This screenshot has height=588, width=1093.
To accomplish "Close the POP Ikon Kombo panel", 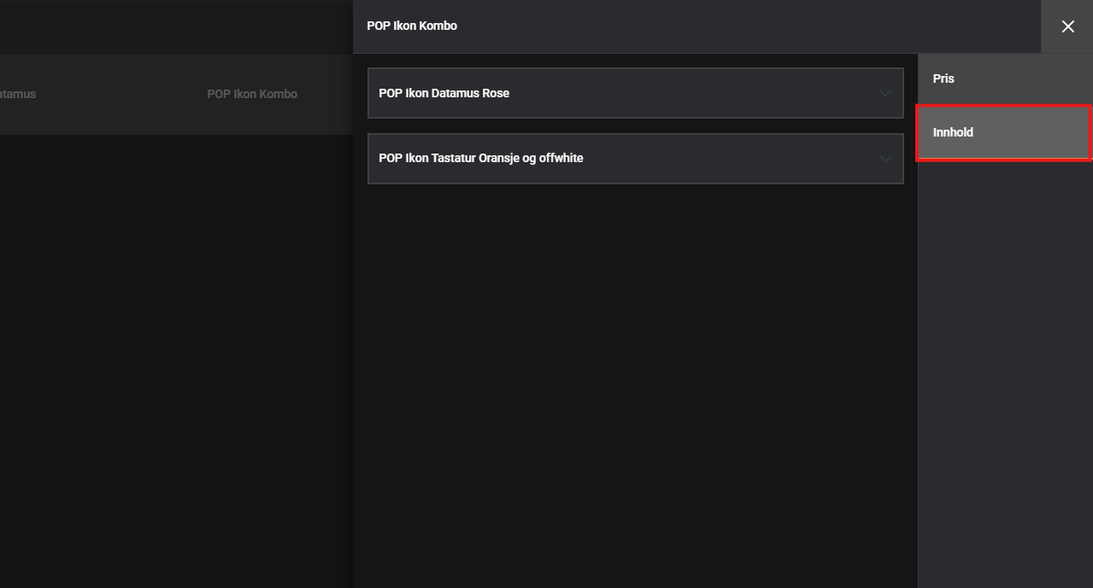I will (x=1067, y=26).
